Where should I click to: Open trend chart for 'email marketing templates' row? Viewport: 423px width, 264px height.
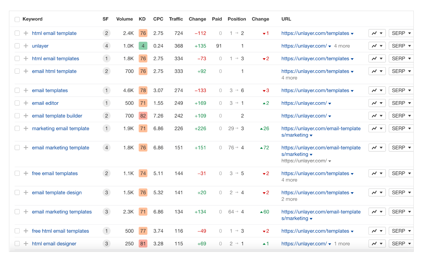point(377,212)
